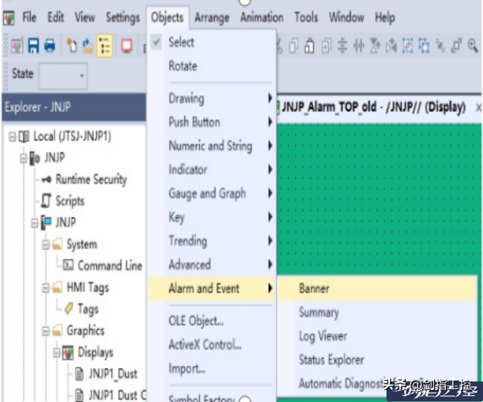Image resolution: width=483 pixels, height=402 pixels.
Task: Open the Drawing submenu in Objects menu
Action: coord(187,99)
